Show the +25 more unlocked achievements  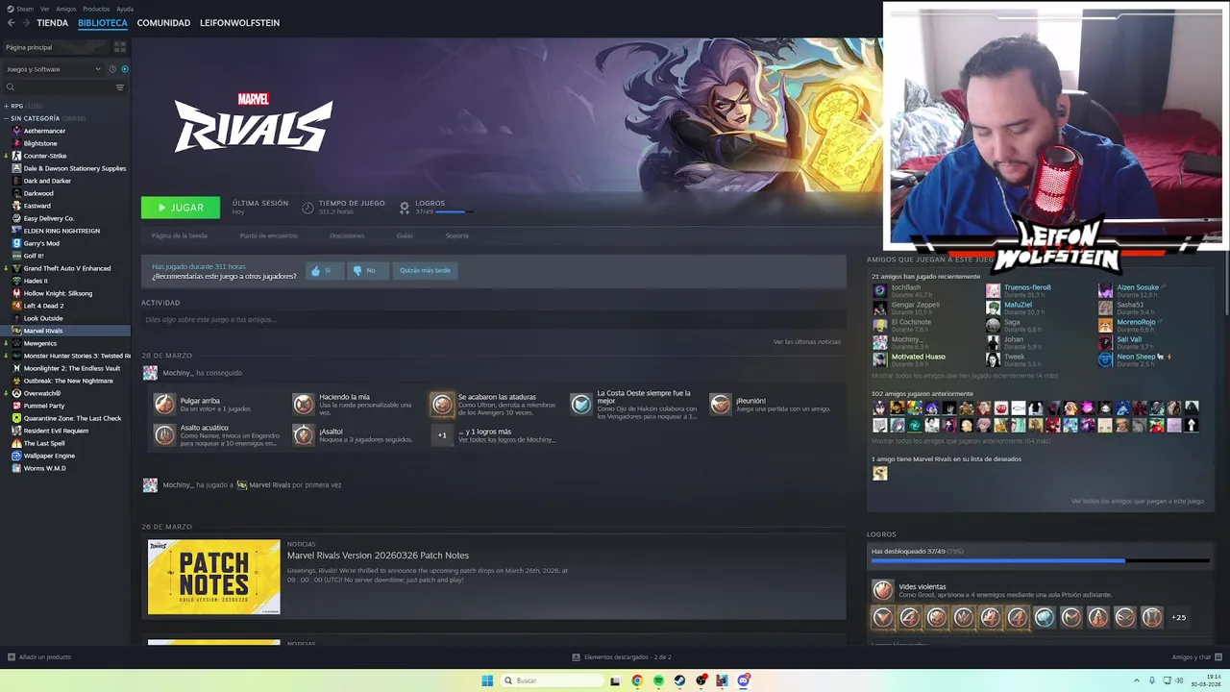[1179, 617]
